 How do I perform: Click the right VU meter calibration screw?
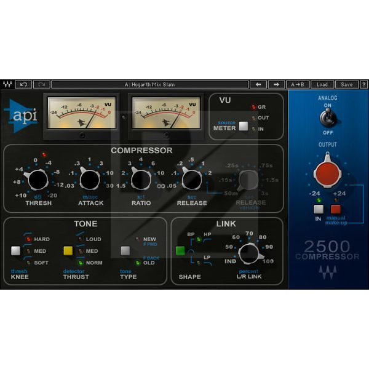pyautogui.click(x=167, y=135)
